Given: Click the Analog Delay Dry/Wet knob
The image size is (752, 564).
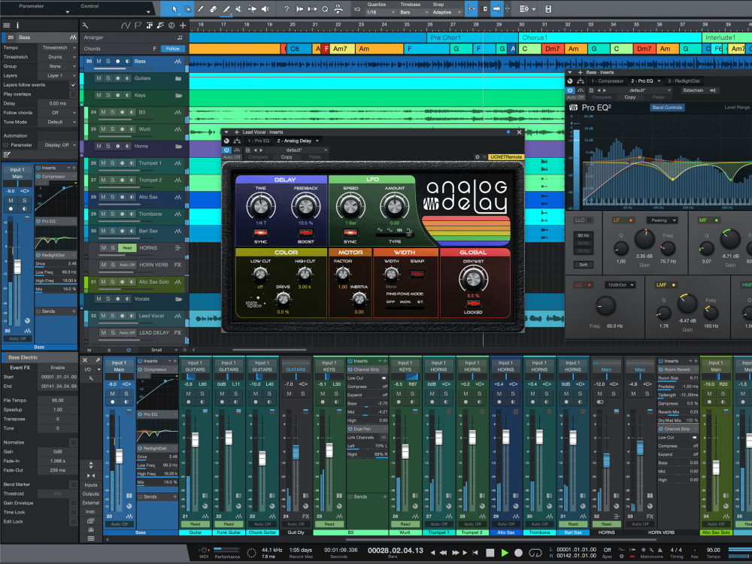Looking at the screenshot, I should (x=473, y=278).
